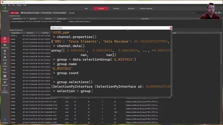The width and height of the screenshot is (223, 125).
Task: Click the Python Console horizontal scrollbar
Action: point(110,97)
